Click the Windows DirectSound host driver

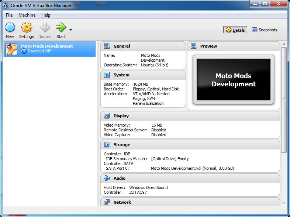149,187
